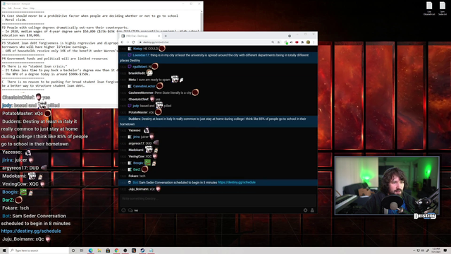Click the P4 Government funds line in Notepad

[55, 59]
